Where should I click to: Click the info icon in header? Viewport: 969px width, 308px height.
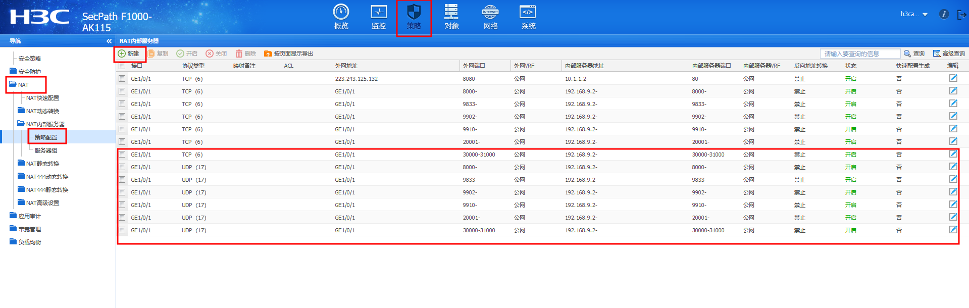pyautogui.click(x=944, y=14)
